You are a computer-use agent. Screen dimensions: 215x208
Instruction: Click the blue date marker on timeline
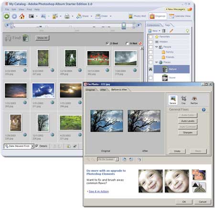point(124,26)
